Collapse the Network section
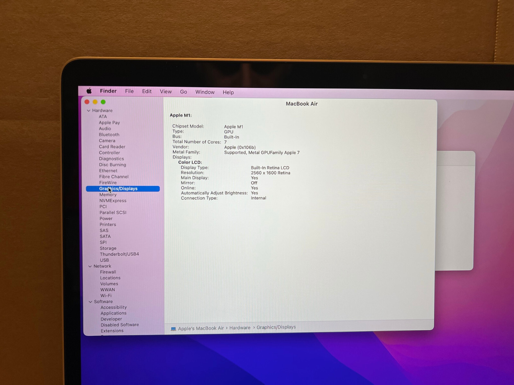The height and width of the screenshot is (385, 514). [90, 266]
